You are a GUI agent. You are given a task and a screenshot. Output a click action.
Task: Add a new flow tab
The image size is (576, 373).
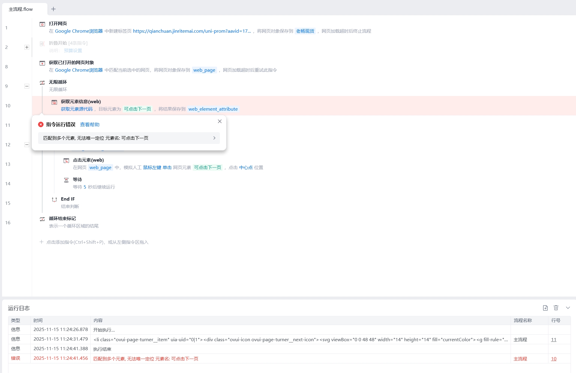pyautogui.click(x=53, y=9)
